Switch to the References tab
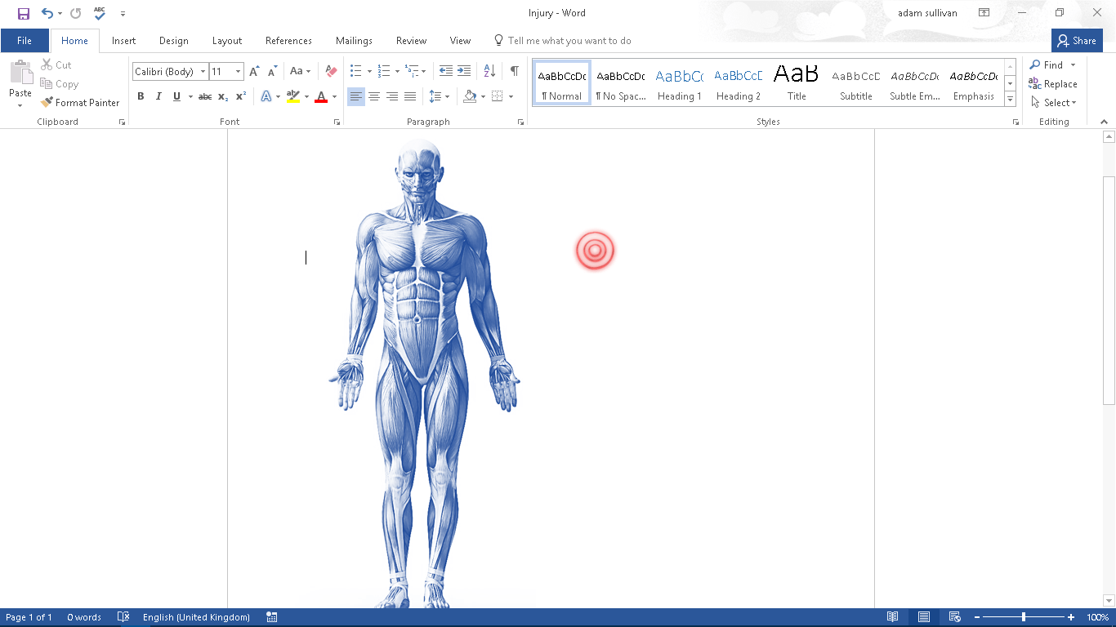Screen dimensions: 1116x627 coord(288,40)
